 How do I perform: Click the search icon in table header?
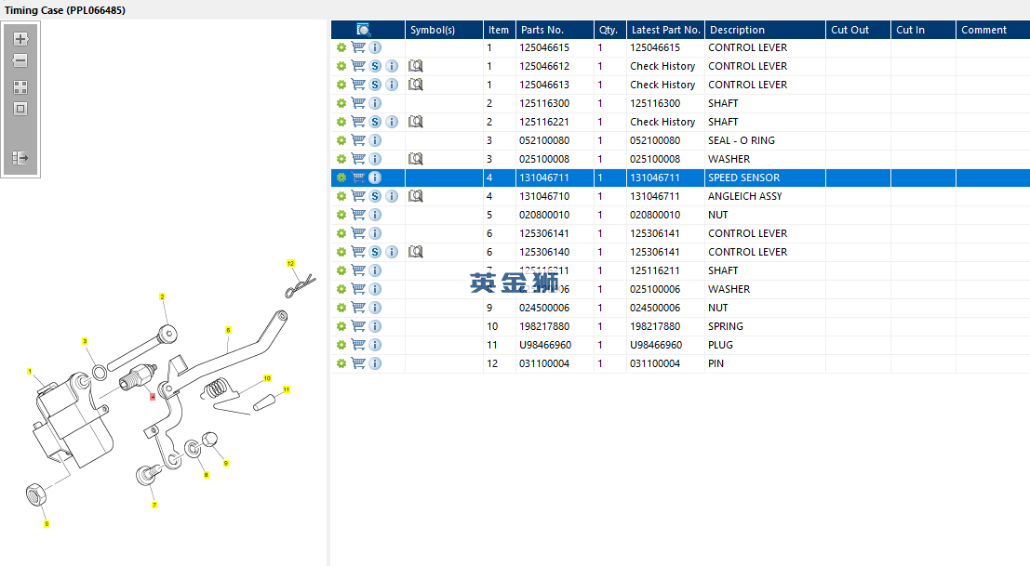[363, 30]
